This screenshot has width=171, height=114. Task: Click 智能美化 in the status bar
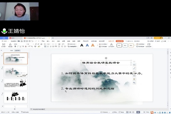click(x=105, y=112)
